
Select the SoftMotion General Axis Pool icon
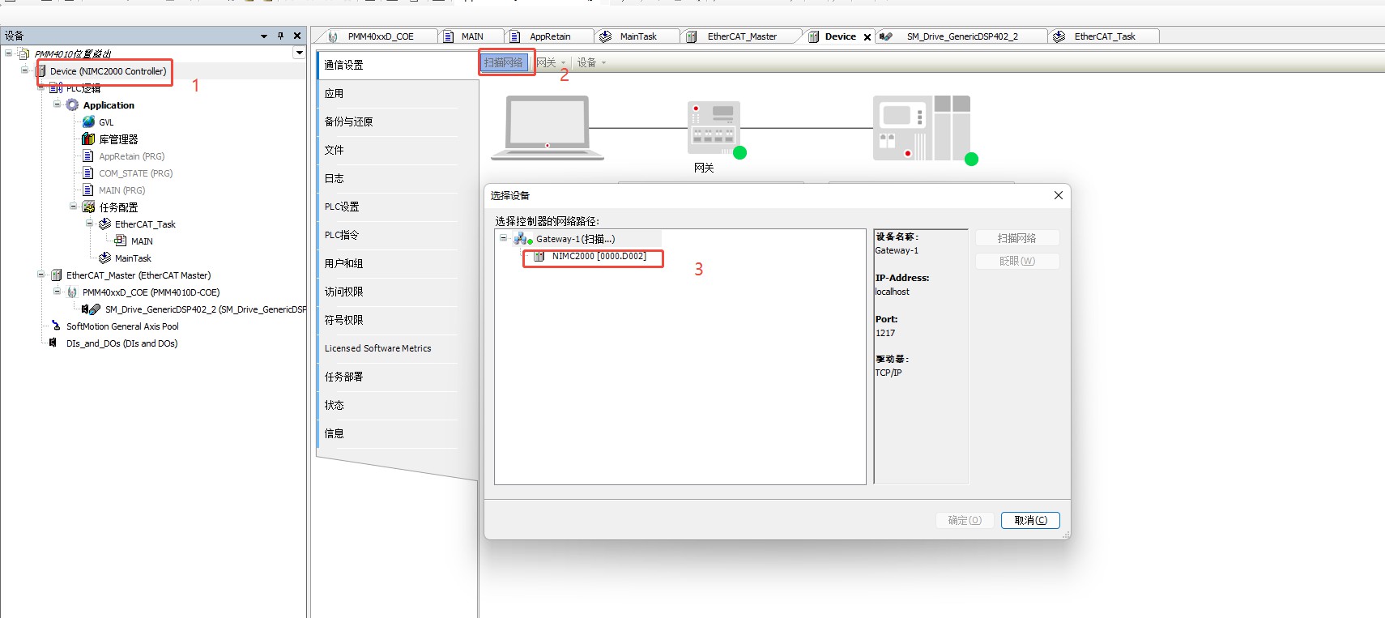(x=55, y=326)
